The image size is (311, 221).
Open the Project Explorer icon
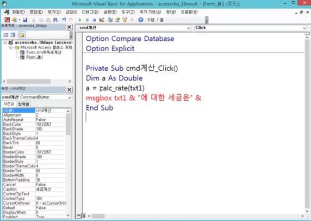(x=110, y=20)
